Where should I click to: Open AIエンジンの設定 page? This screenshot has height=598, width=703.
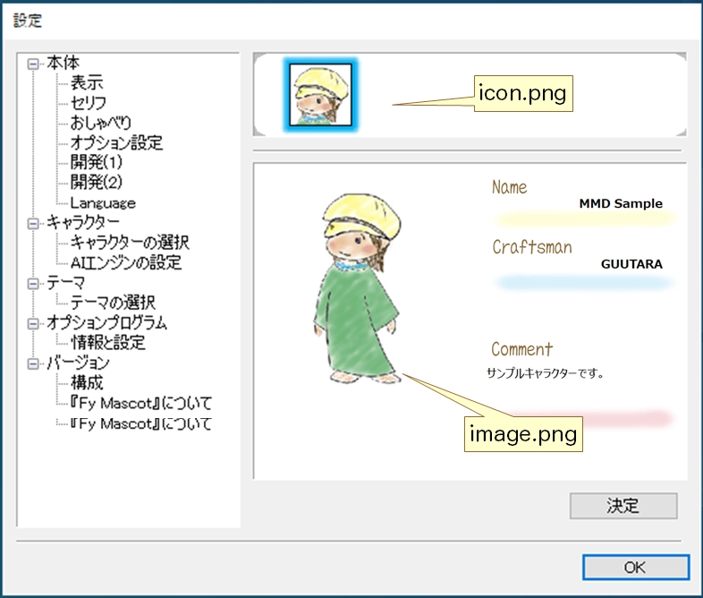tap(126, 263)
